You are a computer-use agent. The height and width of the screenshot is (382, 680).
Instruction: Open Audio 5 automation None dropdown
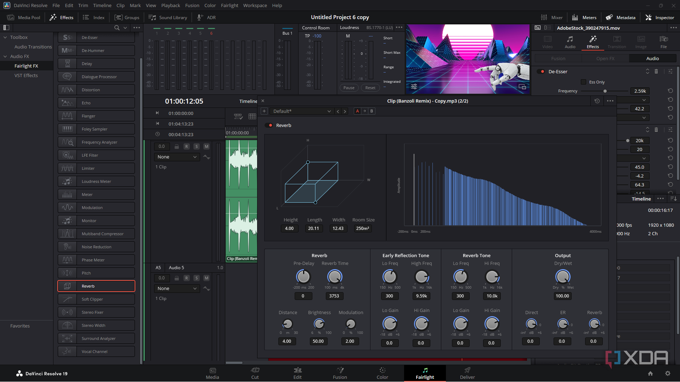[x=177, y=289]
